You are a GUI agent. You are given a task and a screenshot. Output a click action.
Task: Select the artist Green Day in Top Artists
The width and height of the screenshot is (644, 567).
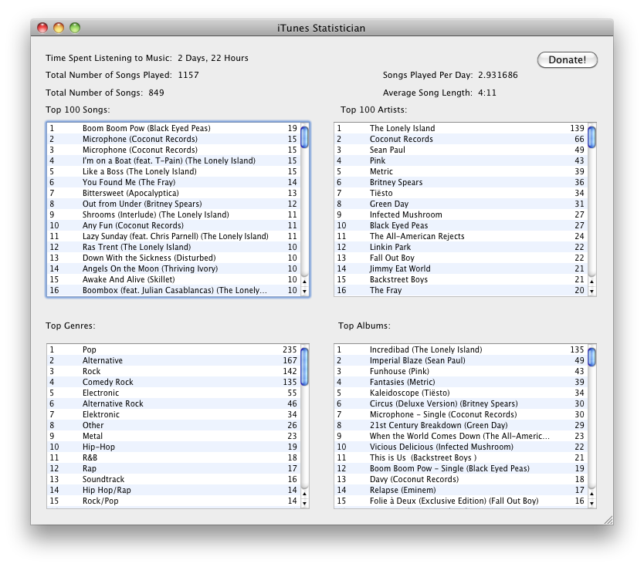[461, 204]
